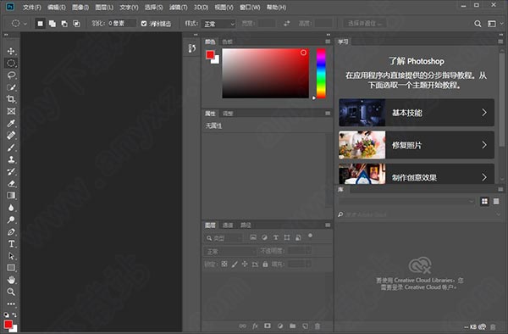
Task: Toggle the 消除锯齿 anti-alias checkbox
Action: pyautogui.click(x=144, y=24)
